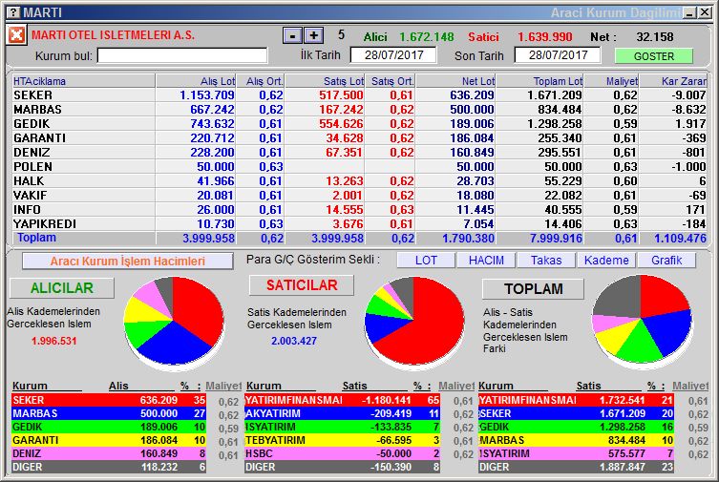Screen dimensions: 719x482
Task: Open the Kademe tab
Action: (606, 261)
